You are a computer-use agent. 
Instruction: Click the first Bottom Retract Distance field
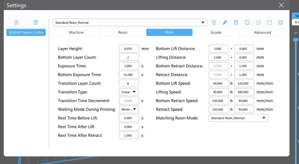(x=219, y=66)
